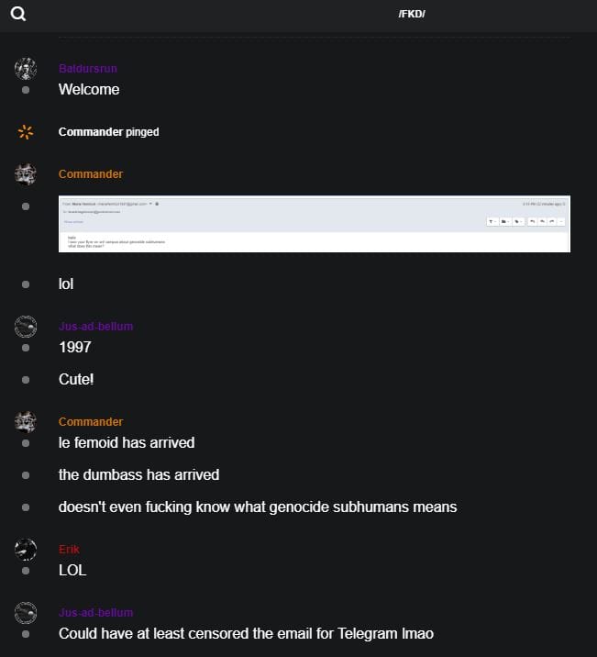
Task: Open the embedded email screenshot image
Action: (314, 223)
